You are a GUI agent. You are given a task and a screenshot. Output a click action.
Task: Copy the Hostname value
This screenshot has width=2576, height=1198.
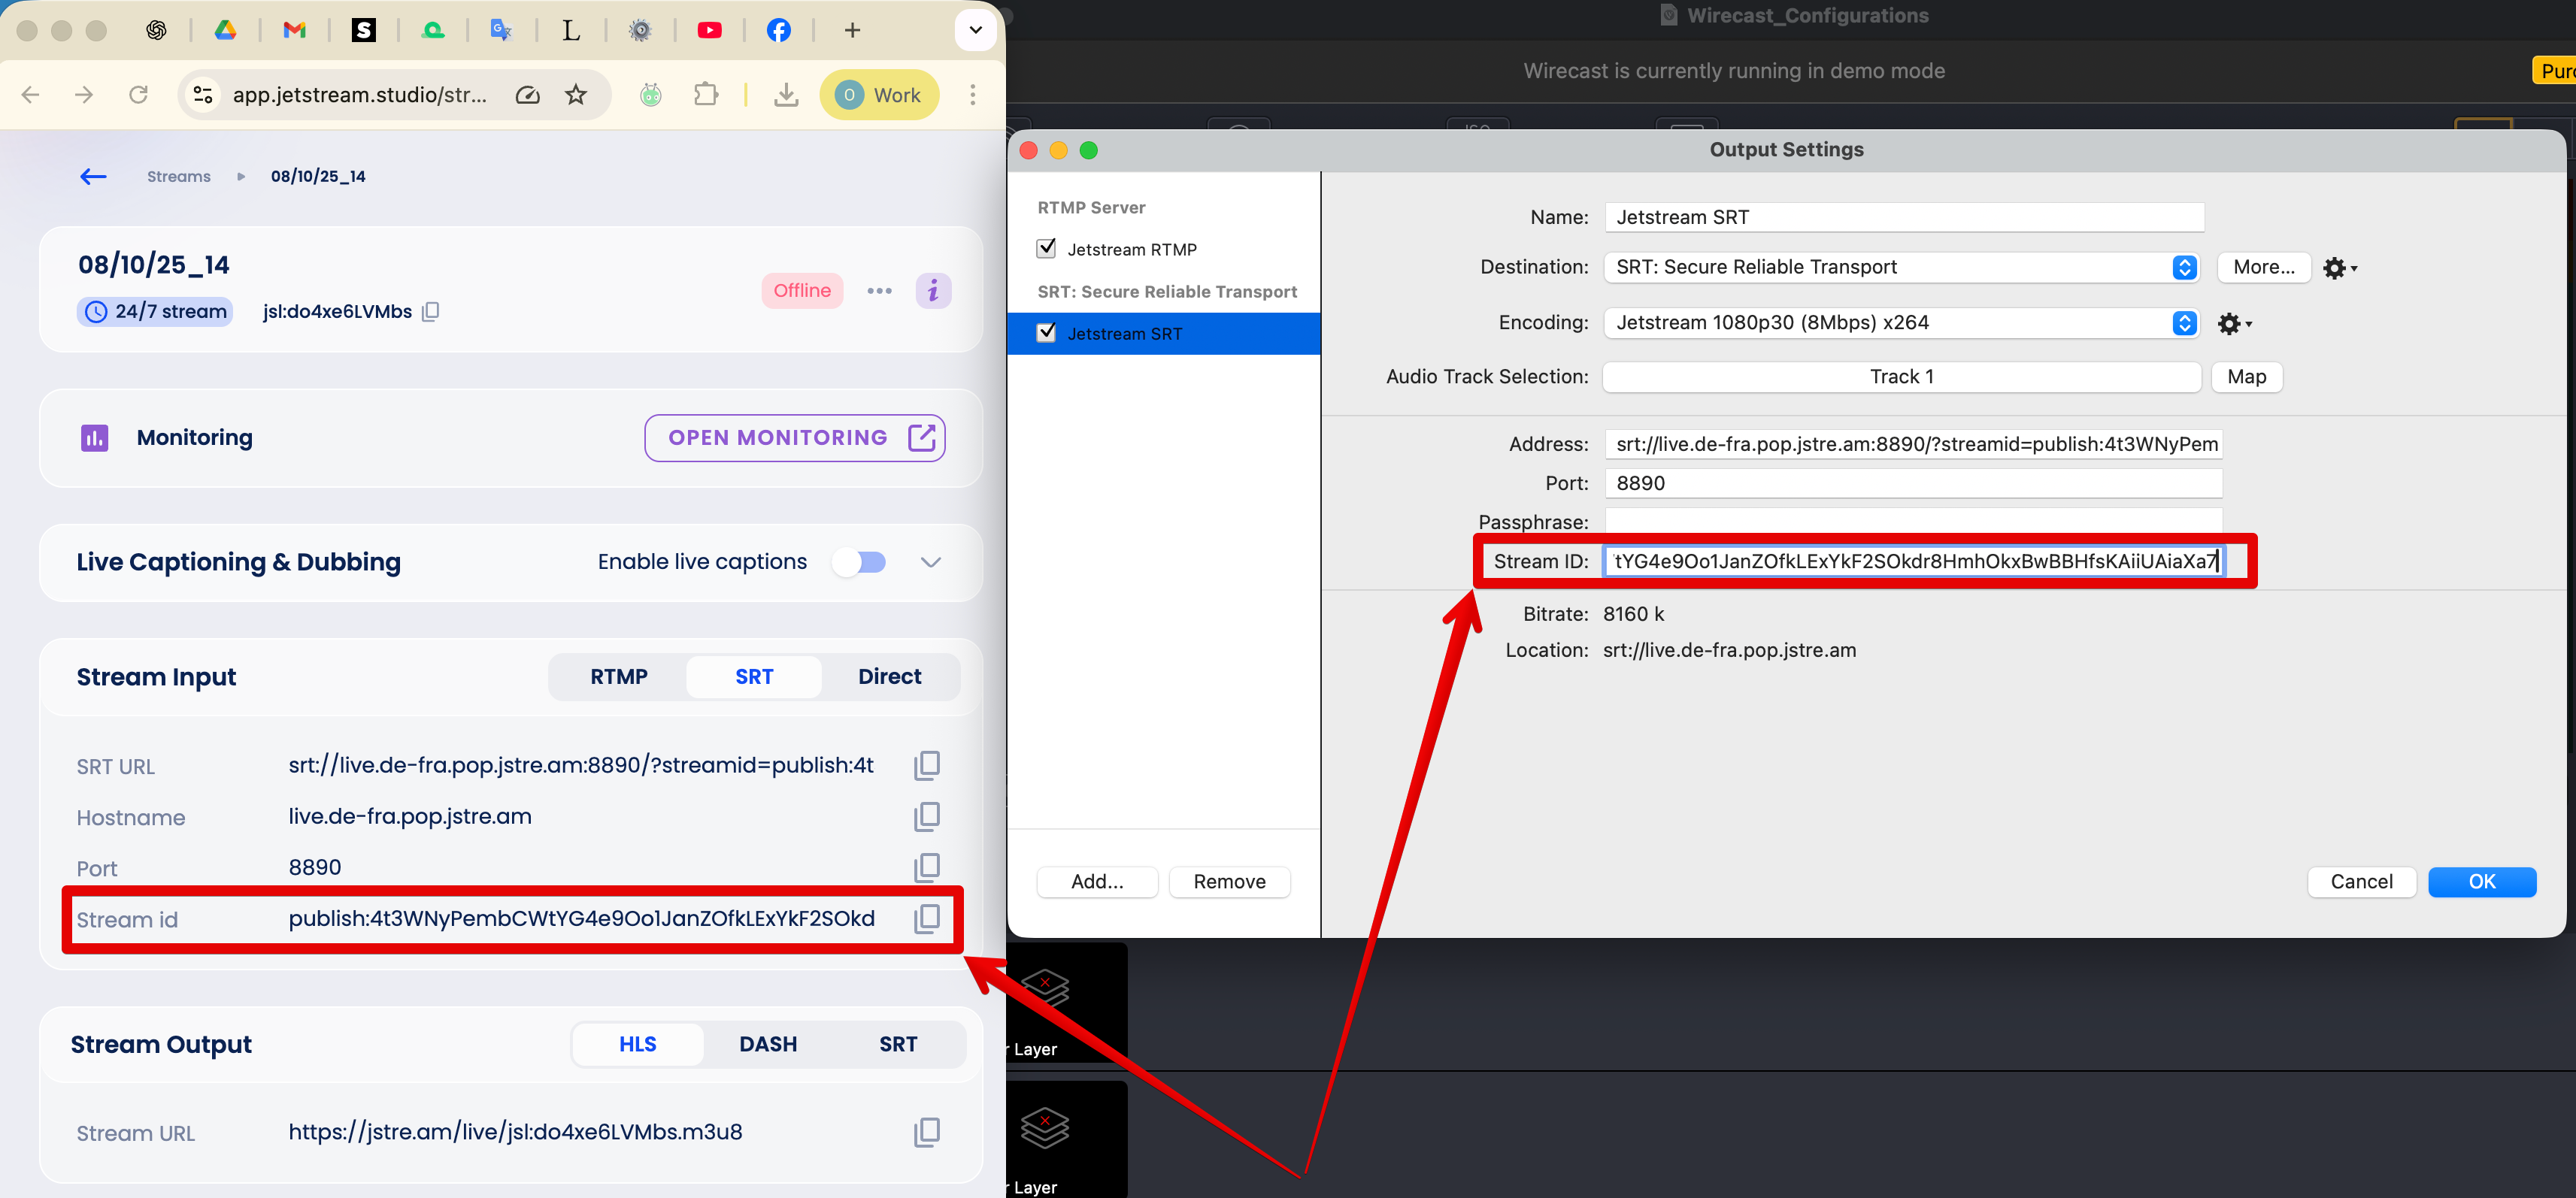[926, 816]
